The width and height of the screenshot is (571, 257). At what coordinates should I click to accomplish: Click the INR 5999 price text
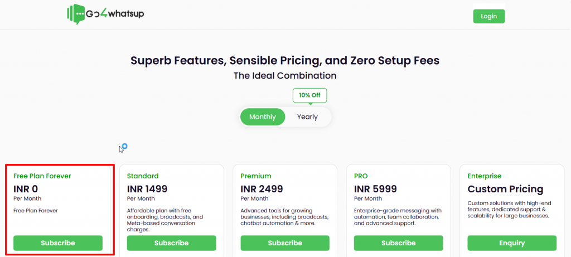click(374, 189)
